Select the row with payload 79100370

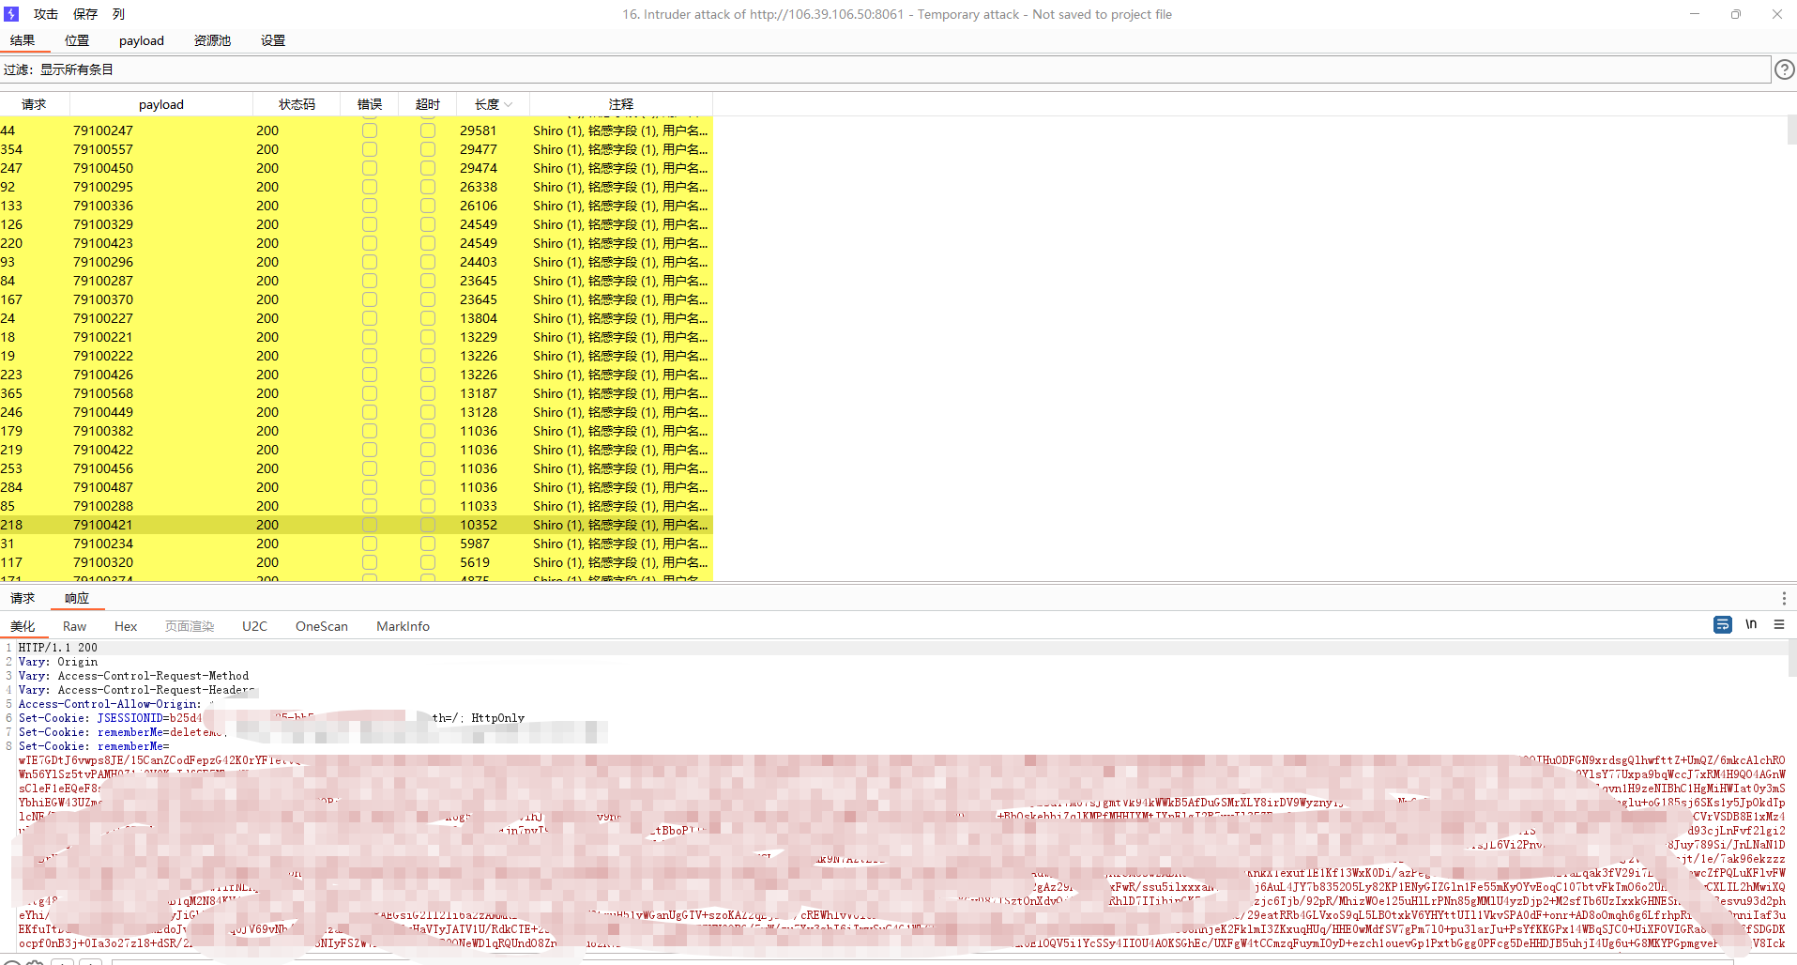coord(357,299)
